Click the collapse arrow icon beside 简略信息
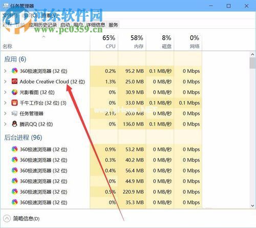256x228 pixels. 7,219
